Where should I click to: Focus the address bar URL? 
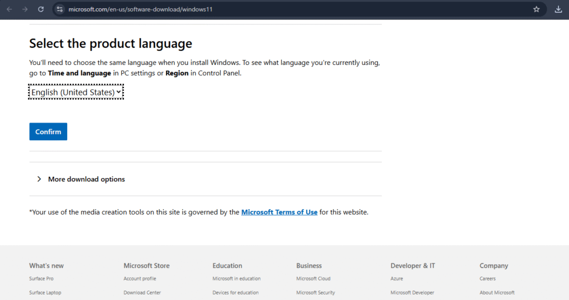(141, 9)
